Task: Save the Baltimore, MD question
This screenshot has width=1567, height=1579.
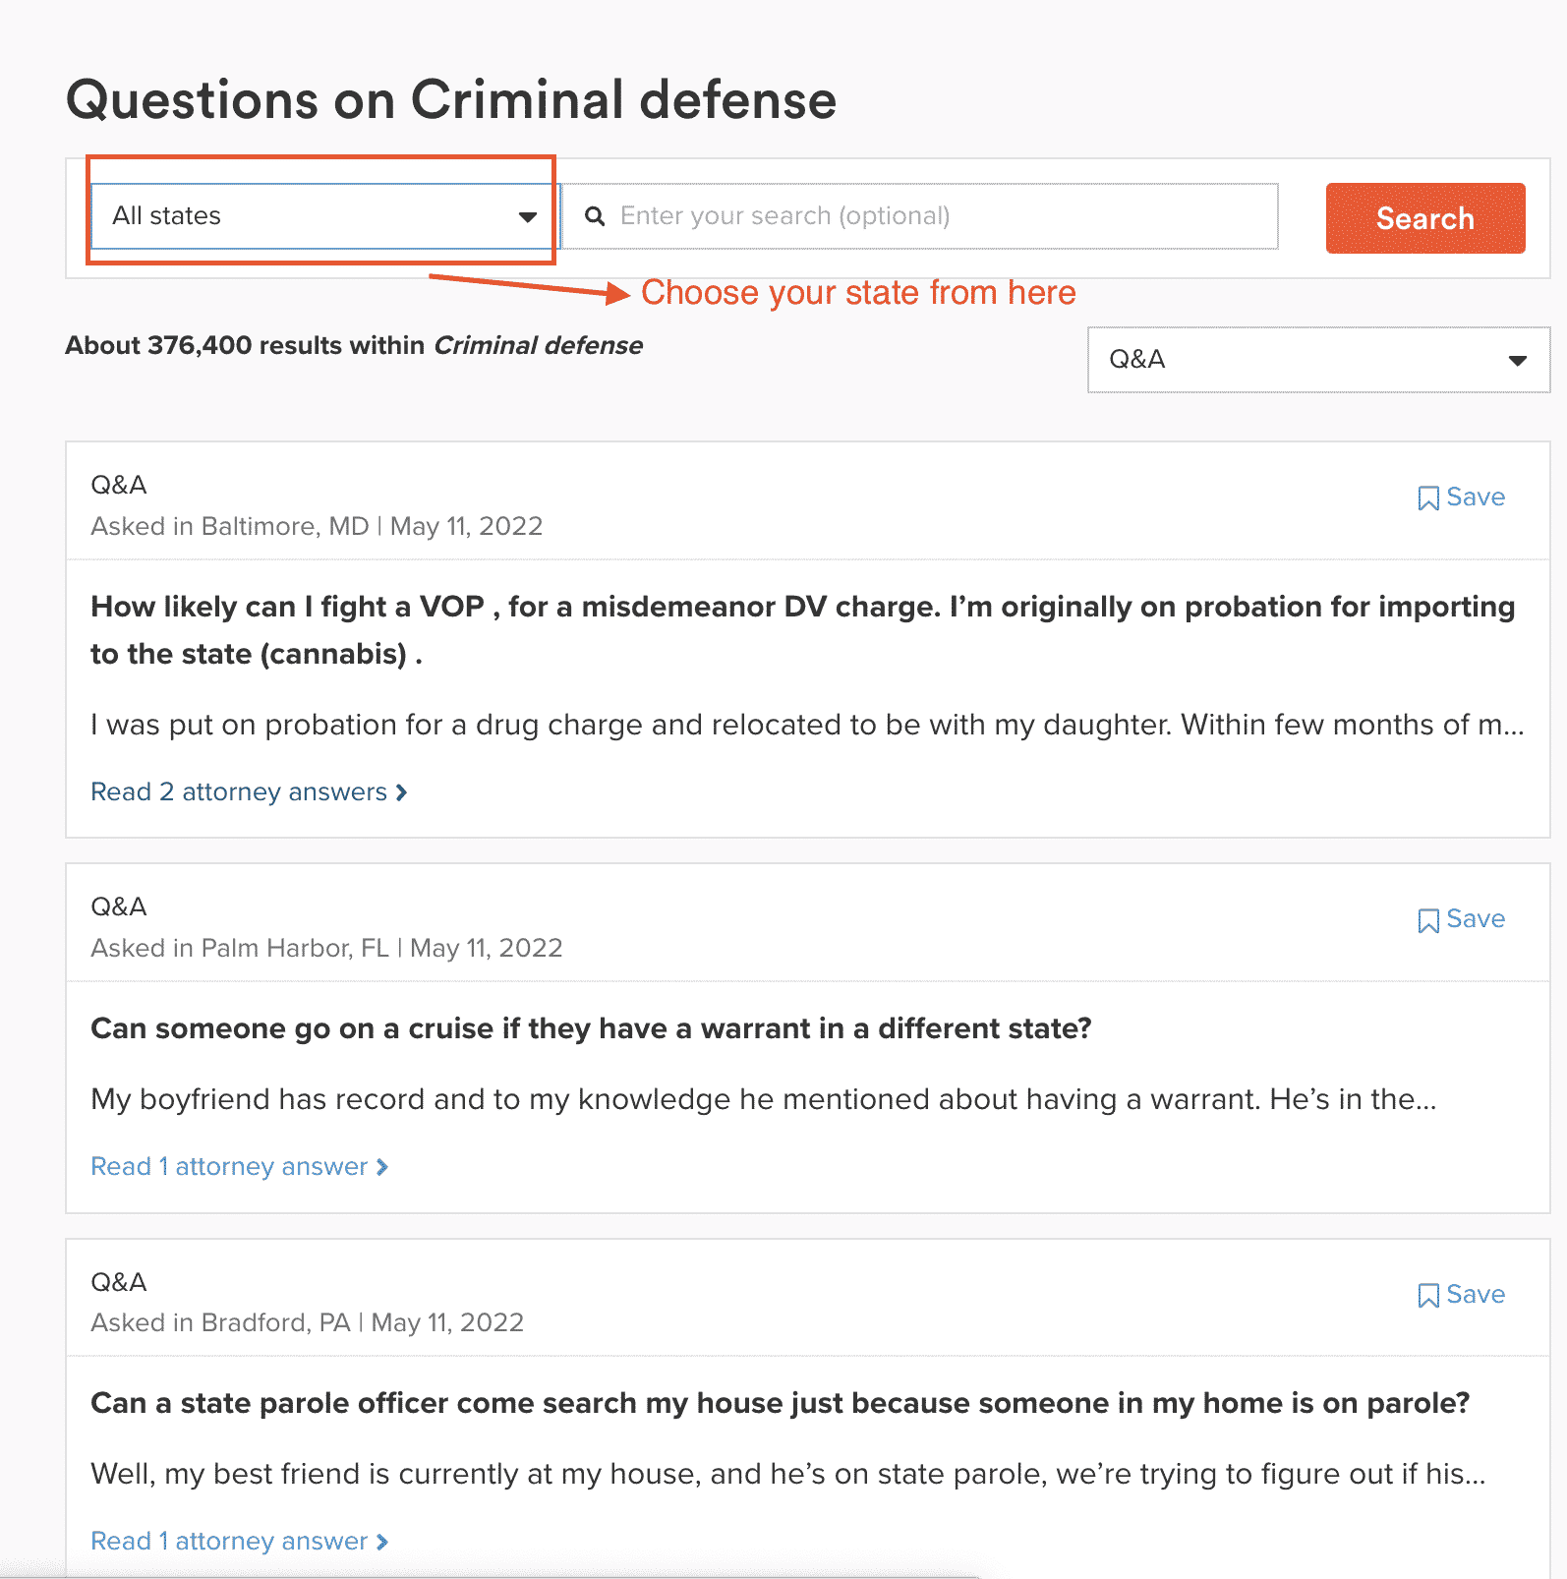Action: [x=1461, y=497]
